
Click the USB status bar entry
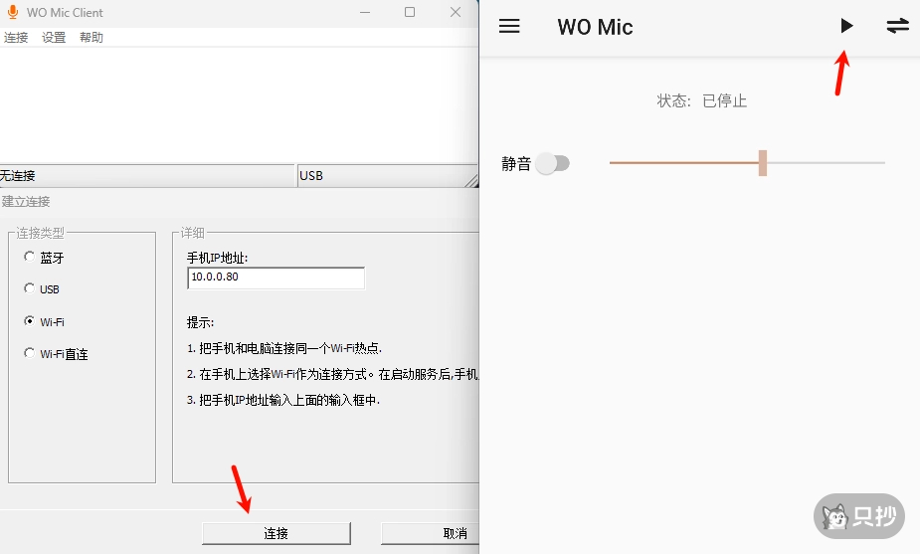coord(311,175)
